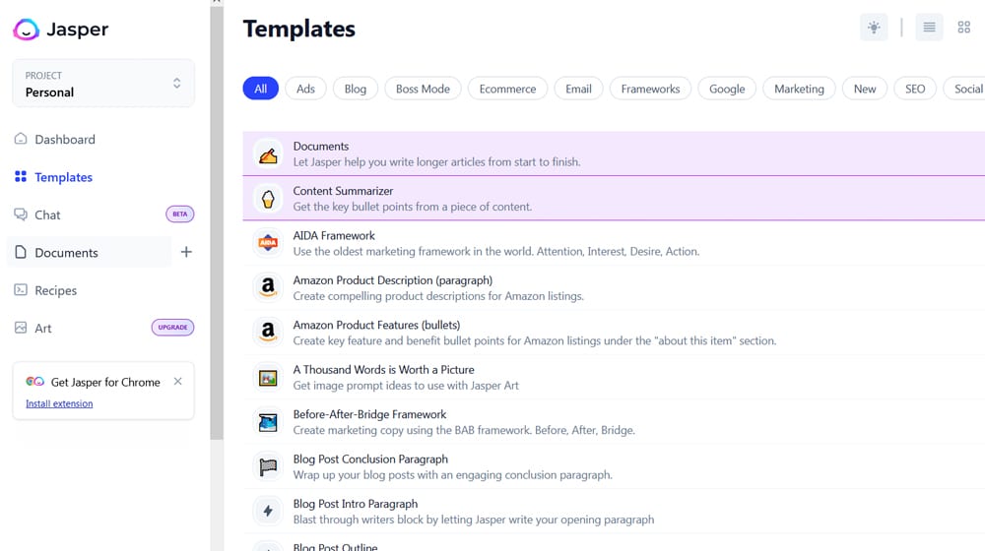Select the Ecommerce filter tab
Screen dimensions: 985x551
[x=507, y=89]
